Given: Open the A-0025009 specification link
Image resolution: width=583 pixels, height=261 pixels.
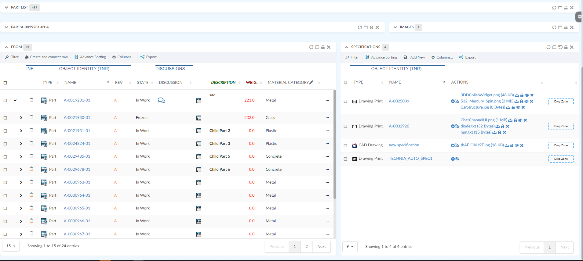Looking at the screenshot, I should [x=399, y=101].
